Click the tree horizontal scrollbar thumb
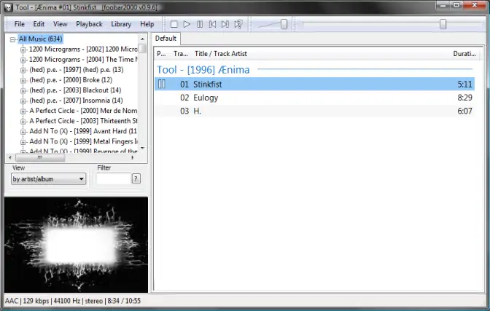The height and width of the screenshot is (311, 490). click(40, 157)
